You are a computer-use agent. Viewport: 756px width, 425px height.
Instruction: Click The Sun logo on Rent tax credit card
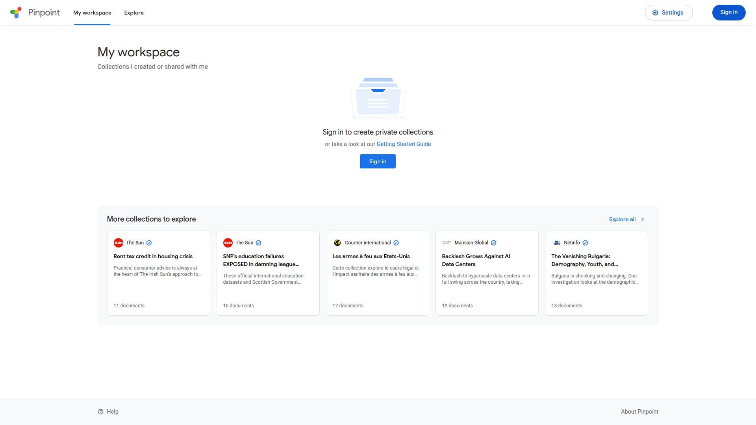[119, 243]
